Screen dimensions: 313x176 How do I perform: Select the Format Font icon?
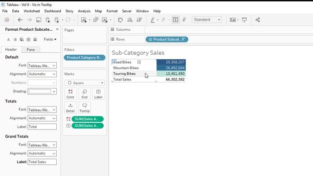(8, 40)
